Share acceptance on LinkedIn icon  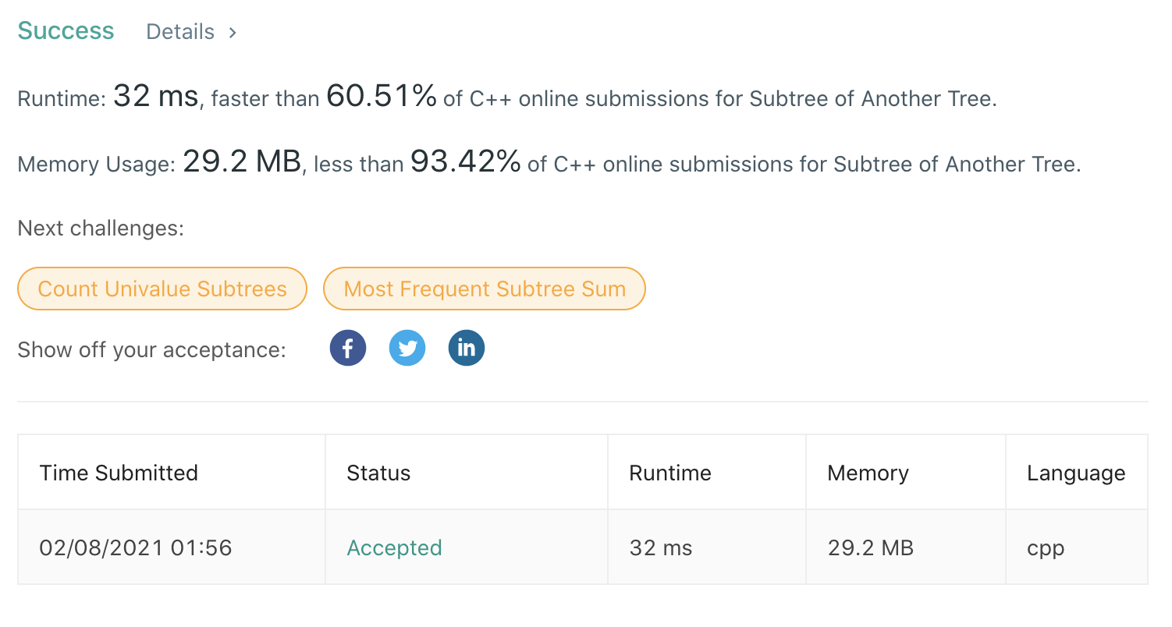467,348
